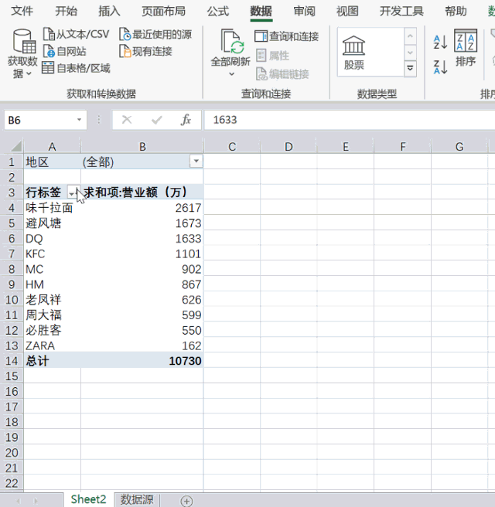This screenshot has height=507, width=495.
Task: Import data 自表格/区域
Action: pyautogui.click(x=76, y=68)
